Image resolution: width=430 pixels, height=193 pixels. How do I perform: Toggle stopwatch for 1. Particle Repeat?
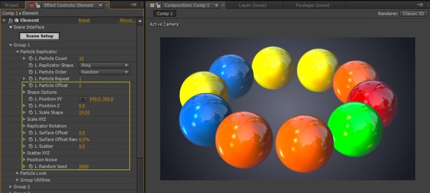(31, 79)
